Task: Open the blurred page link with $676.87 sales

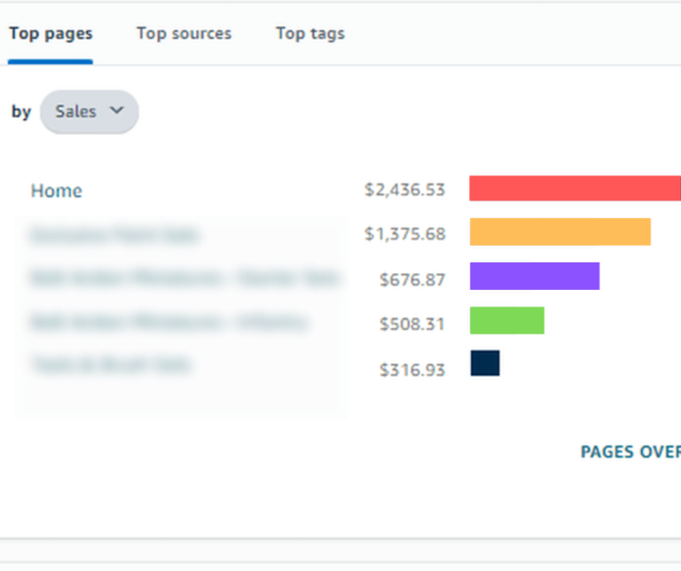Action: pos(184,278)
